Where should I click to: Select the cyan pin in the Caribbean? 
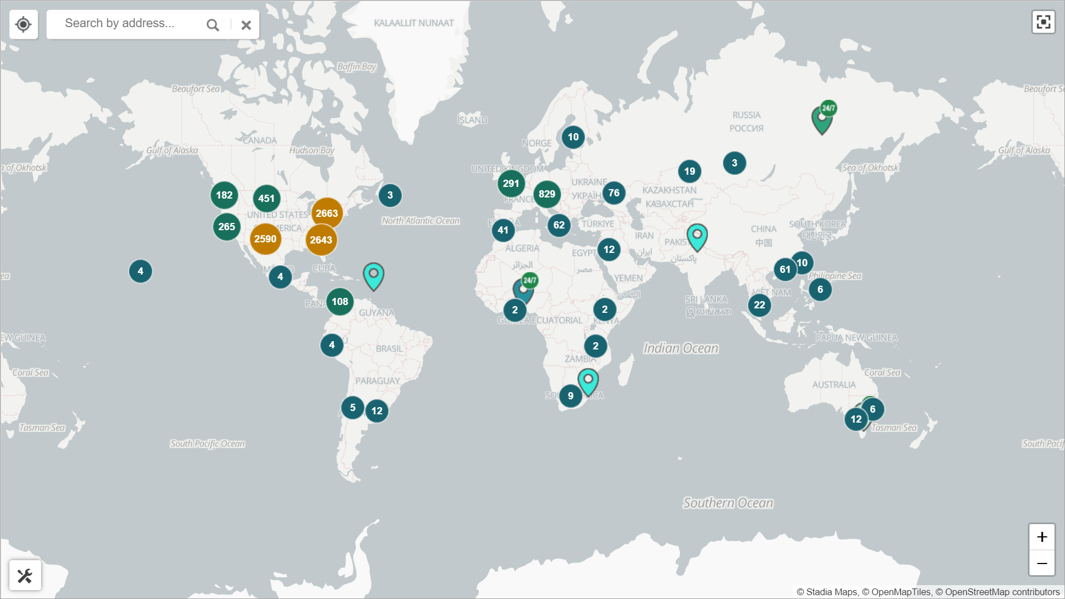pos(373,275)
